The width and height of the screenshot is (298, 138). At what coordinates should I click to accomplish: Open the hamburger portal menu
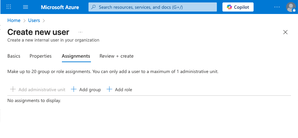26,7
